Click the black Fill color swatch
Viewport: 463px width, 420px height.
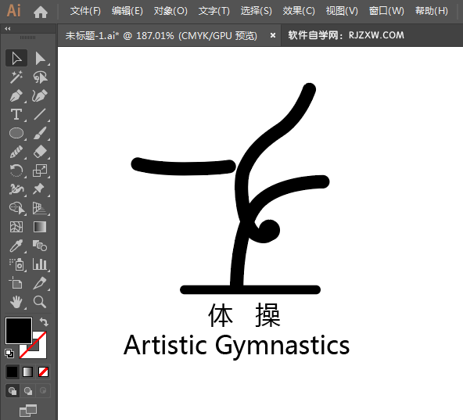[x=18, y=331]
